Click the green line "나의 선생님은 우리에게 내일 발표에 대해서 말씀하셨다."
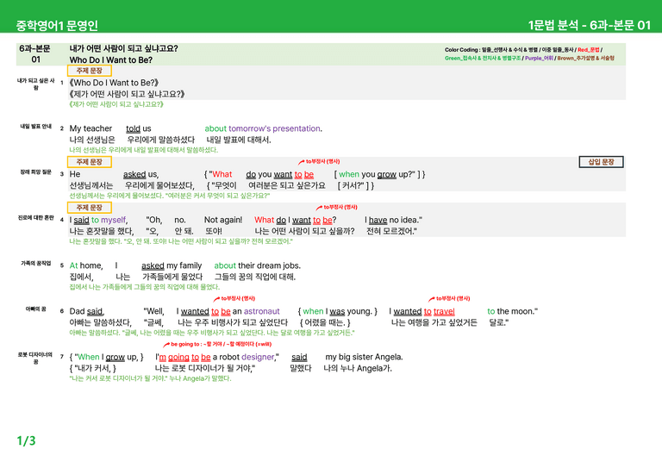This screenshot has height=468, width=662. [x=144, y=150]
